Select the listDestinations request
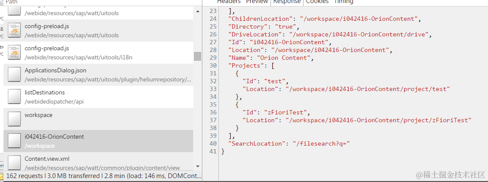488x182 pixels. (x=99, y=97)
